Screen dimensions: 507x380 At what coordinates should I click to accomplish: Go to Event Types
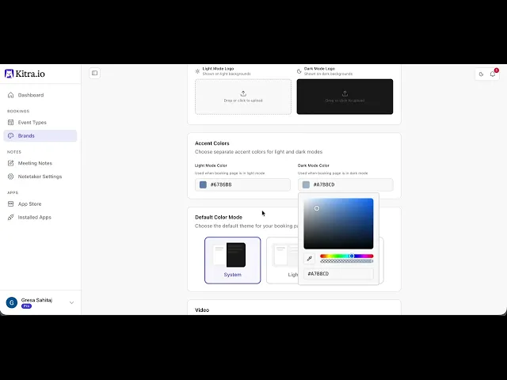coord(40,123)
